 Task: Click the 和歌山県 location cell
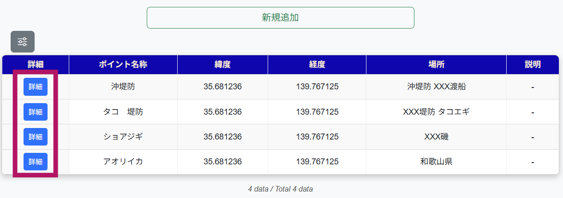pyautogui.click(x=436, y=162)
